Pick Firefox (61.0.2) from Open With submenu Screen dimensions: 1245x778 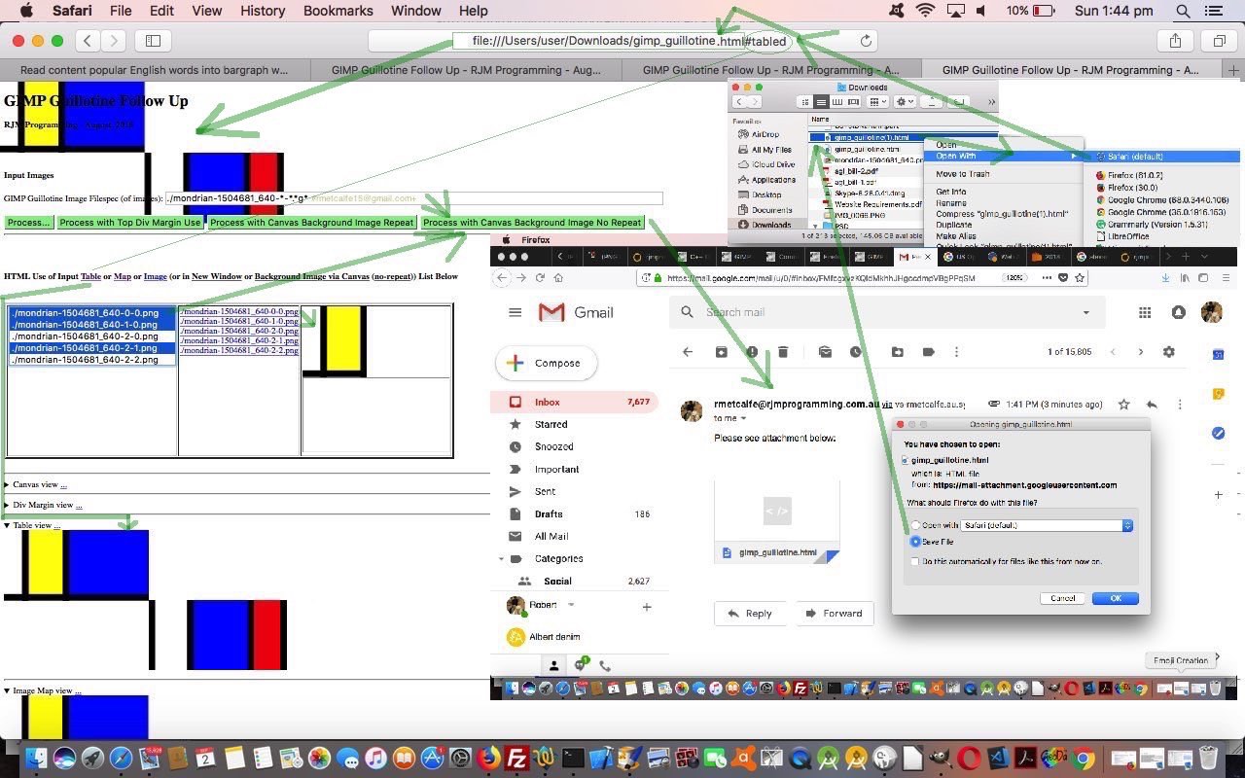(x=1134, y=175)
